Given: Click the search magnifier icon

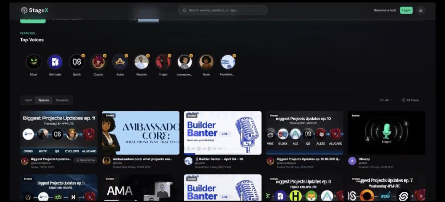Looking at the screenshot, I should [184, 10].
